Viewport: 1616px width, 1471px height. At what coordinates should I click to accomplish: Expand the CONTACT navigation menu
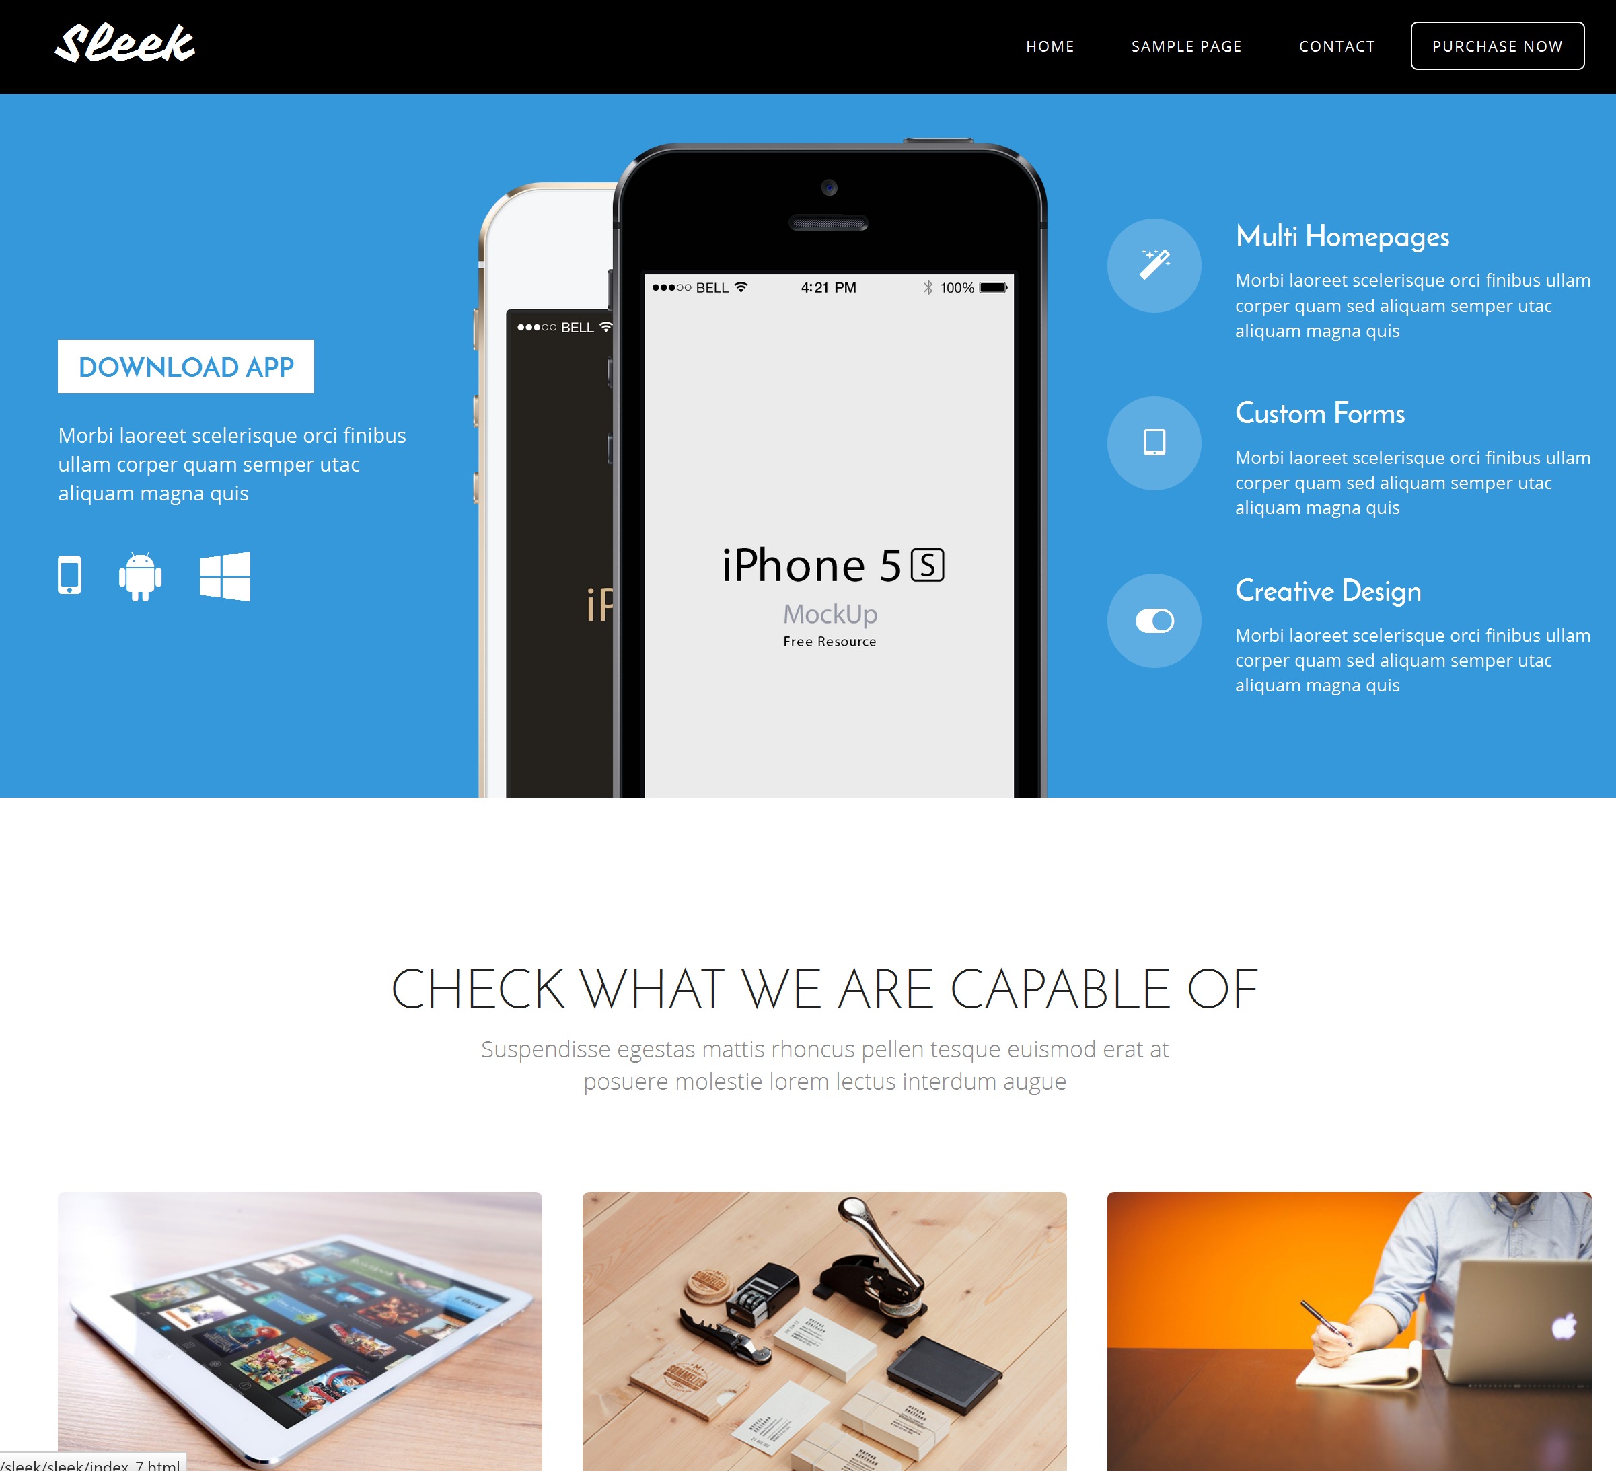1337,45
